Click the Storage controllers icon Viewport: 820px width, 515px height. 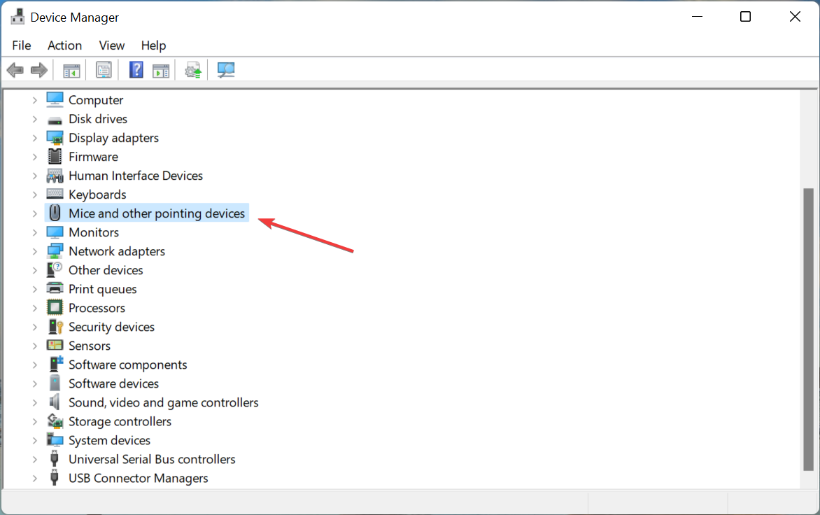point(55,421)
